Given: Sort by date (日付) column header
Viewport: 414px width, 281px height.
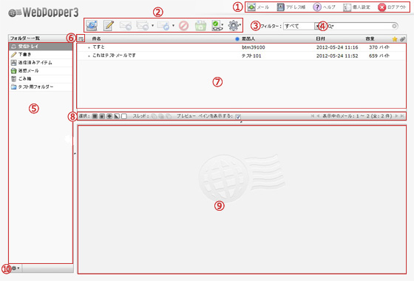Looking at the screenshot, I should pos(320,38).
